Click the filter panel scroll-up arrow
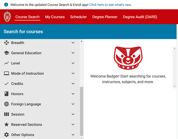This screenshot has width=178, height=139. point(81,41)
